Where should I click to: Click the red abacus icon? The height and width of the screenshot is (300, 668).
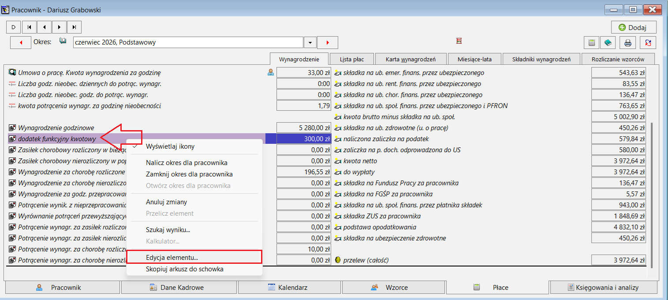coord(459,41)
